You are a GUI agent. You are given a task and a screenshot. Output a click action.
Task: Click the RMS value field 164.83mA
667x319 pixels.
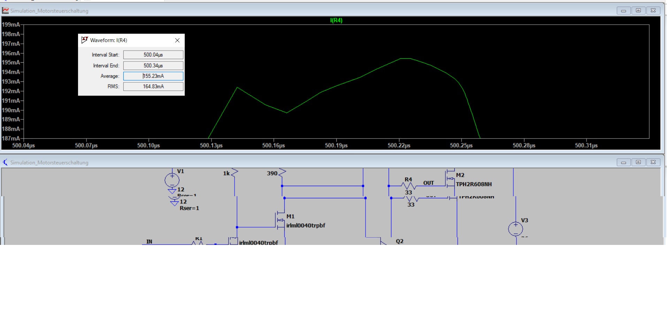tap(153, 86)
